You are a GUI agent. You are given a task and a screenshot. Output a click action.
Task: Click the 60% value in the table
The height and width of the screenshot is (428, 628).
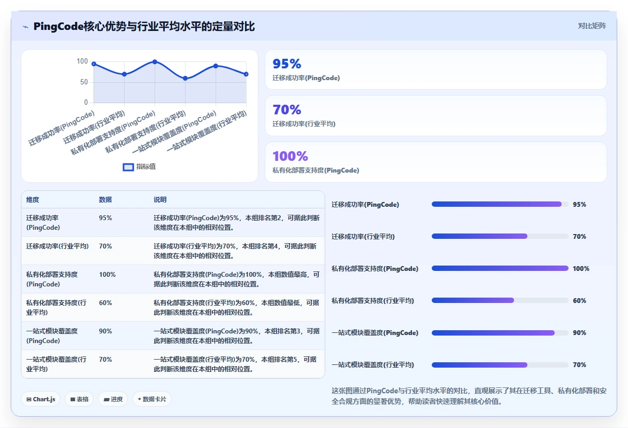105,303
